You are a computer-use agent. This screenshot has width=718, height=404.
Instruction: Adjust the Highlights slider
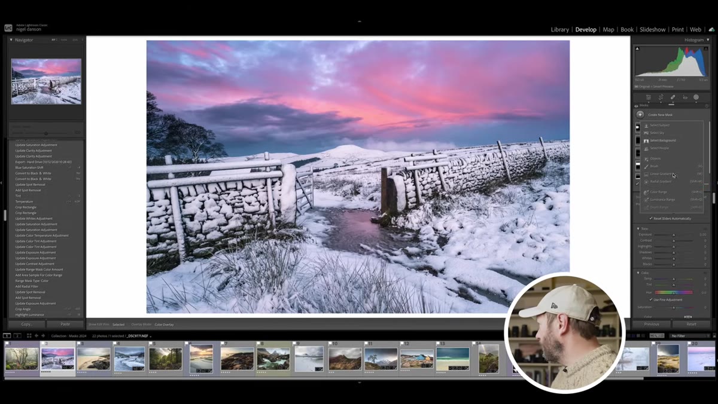[673, 246]
